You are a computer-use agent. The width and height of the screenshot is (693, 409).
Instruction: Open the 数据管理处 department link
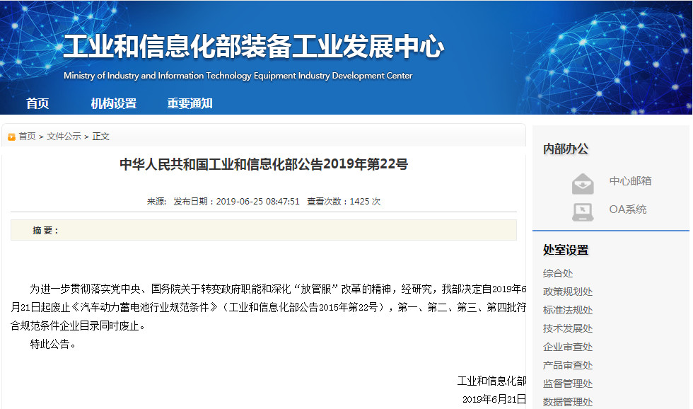(x=567, y=402)
